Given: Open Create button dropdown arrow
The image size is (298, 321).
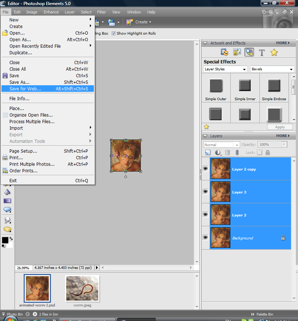Looking at the screenshot, I should tap(150, 22).
